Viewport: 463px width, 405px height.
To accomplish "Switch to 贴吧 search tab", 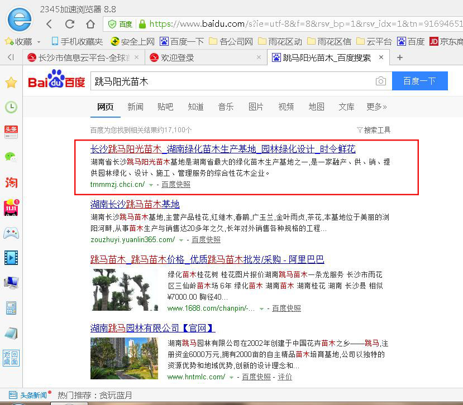I will click(x=165, y=107).
